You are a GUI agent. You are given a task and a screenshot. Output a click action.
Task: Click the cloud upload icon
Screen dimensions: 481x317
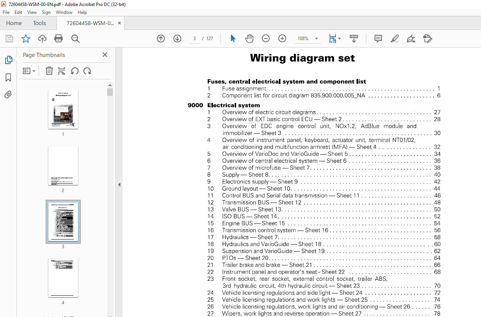pyautogui.click(x=42, y=39)
